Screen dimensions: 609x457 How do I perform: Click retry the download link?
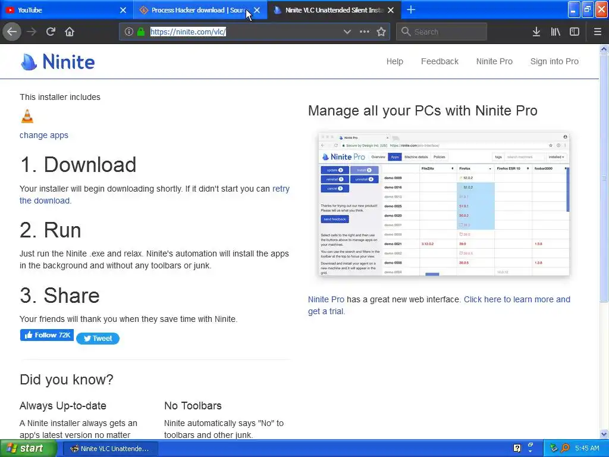click(x=281, y=189)
